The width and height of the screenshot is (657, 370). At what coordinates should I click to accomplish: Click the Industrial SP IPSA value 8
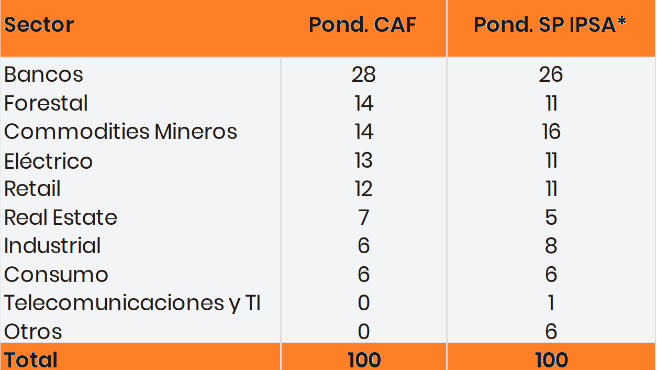coord(551,246)
